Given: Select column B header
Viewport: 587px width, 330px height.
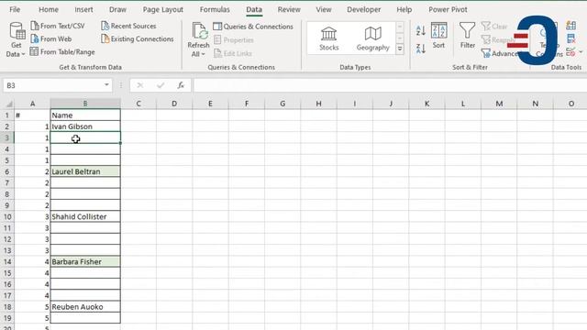Looking at the screenshot, I should coord(85,104).
